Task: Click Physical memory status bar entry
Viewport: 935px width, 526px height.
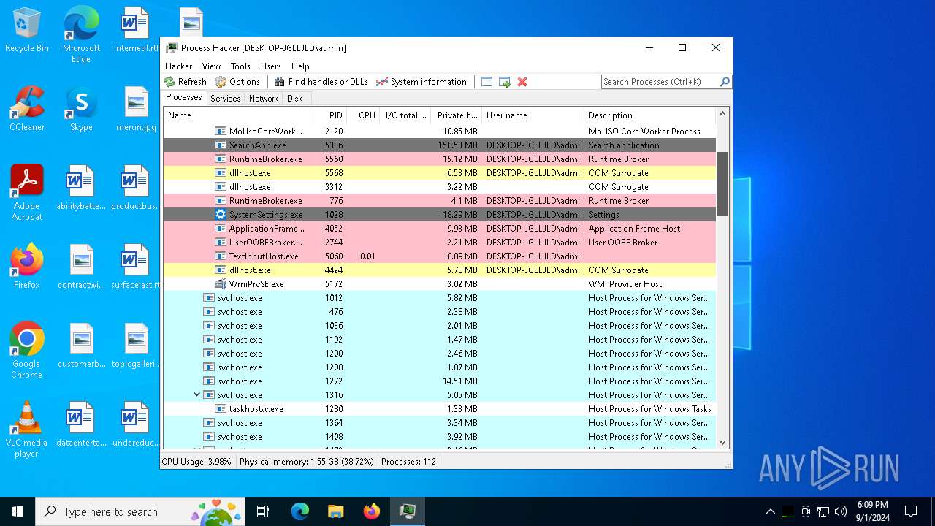Action: pos(307,462)
